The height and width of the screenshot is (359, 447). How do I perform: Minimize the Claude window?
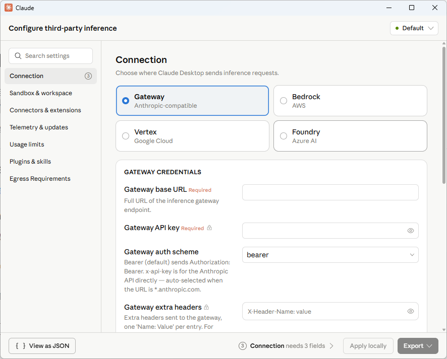(x=389, y=8)
